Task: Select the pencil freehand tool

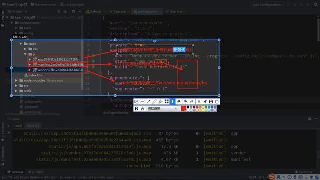Action: 154,102
